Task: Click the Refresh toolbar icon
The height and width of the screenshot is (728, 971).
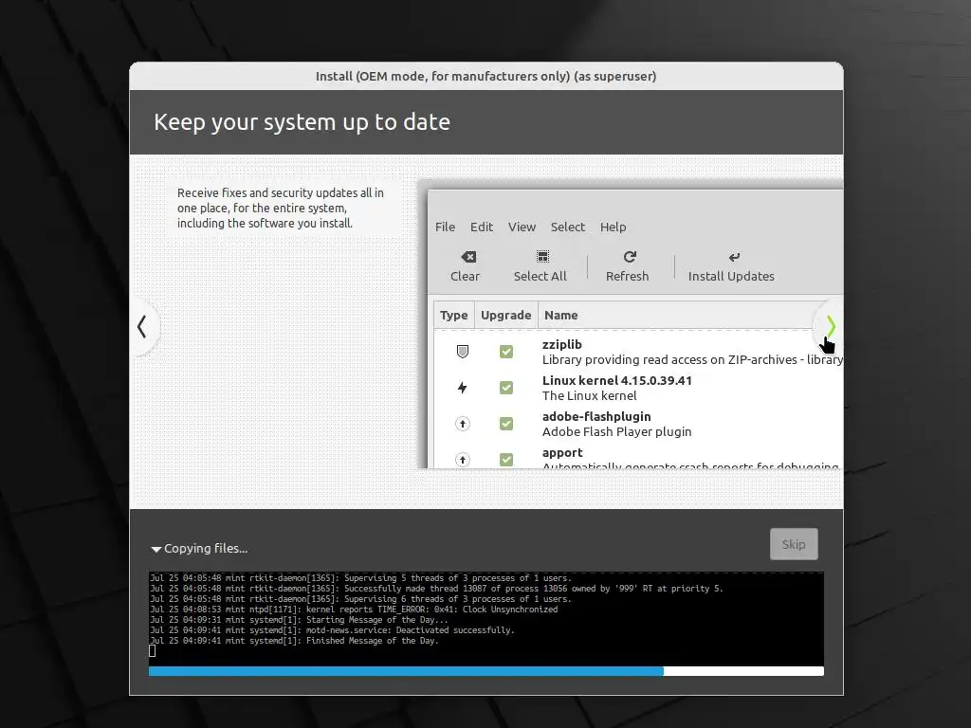Action: (630, 257)
